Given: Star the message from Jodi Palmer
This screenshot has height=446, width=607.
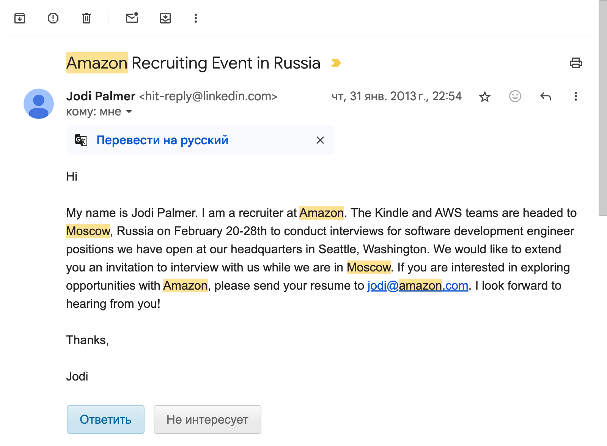Looking at the screenshot, I should coord(485,97).
